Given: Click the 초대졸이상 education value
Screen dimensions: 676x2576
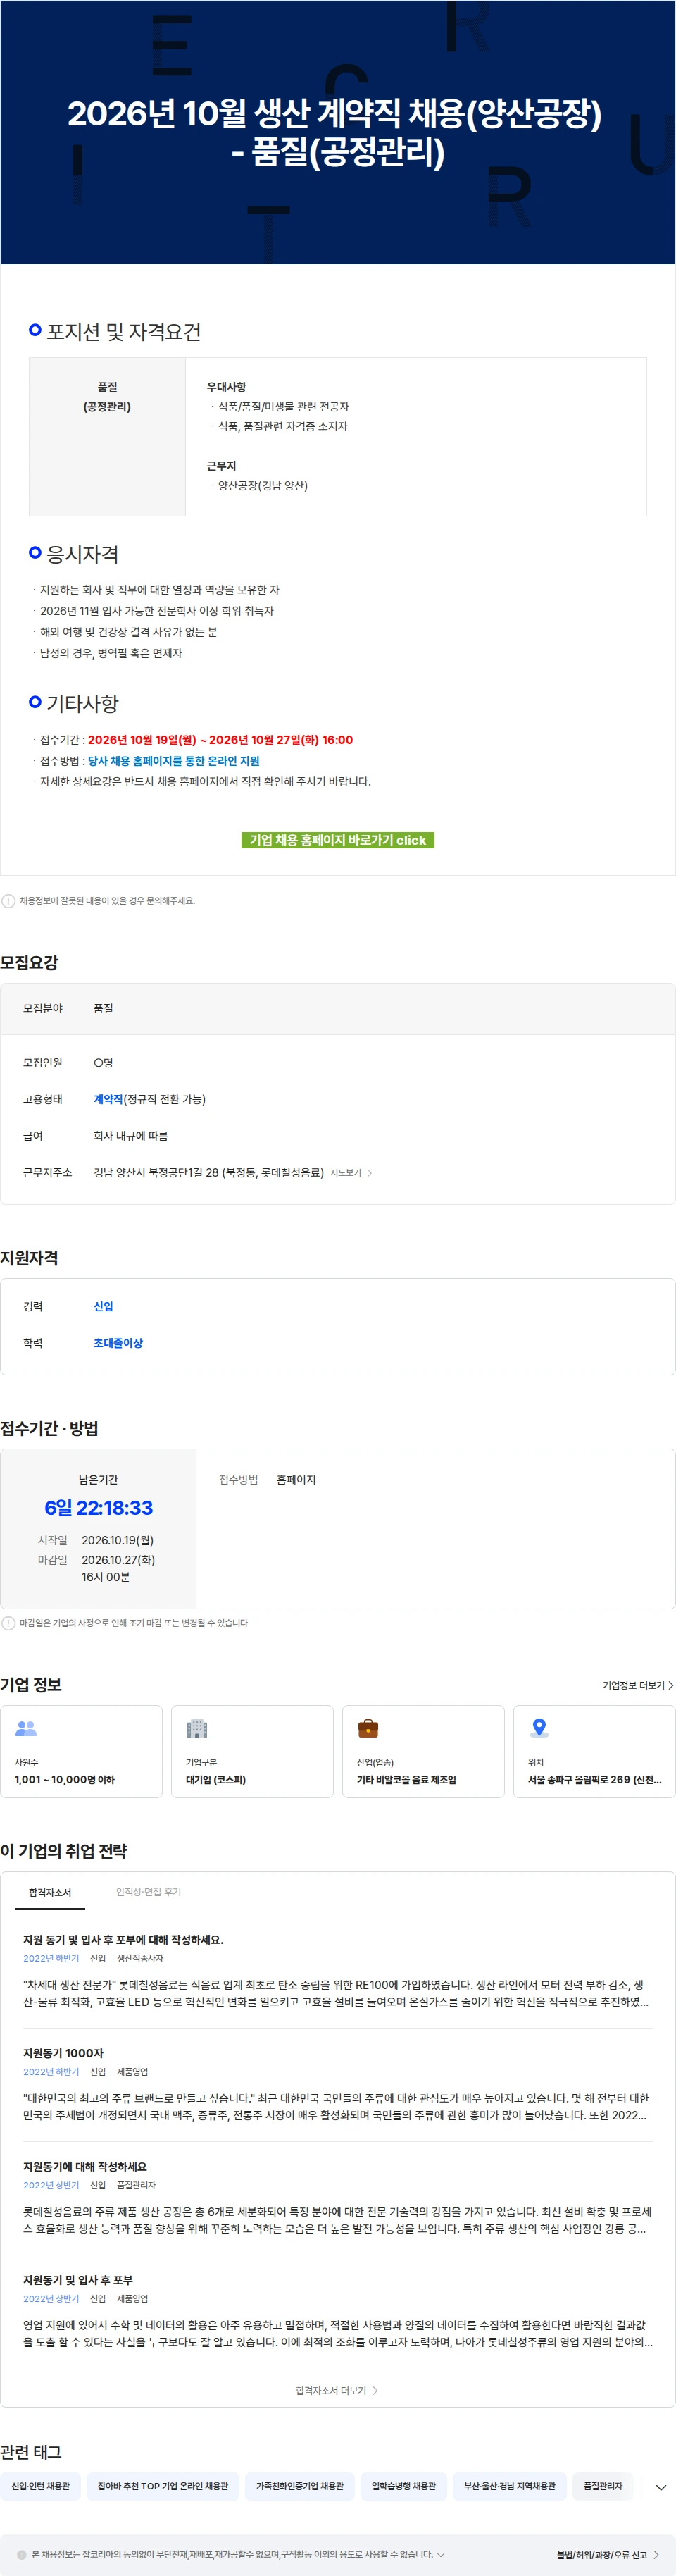Looking at the screenshot, I should 118,1343.
